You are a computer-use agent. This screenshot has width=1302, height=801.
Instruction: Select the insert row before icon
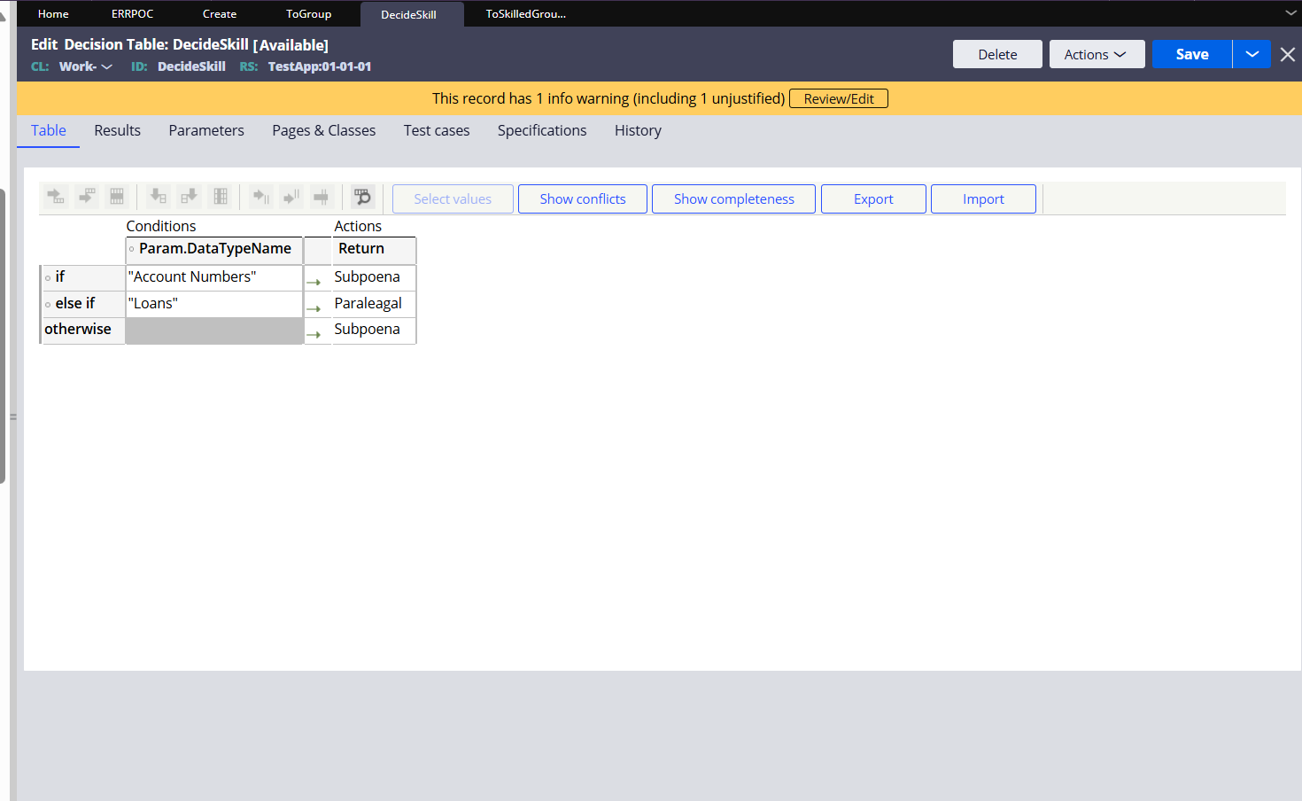point(56,197)
